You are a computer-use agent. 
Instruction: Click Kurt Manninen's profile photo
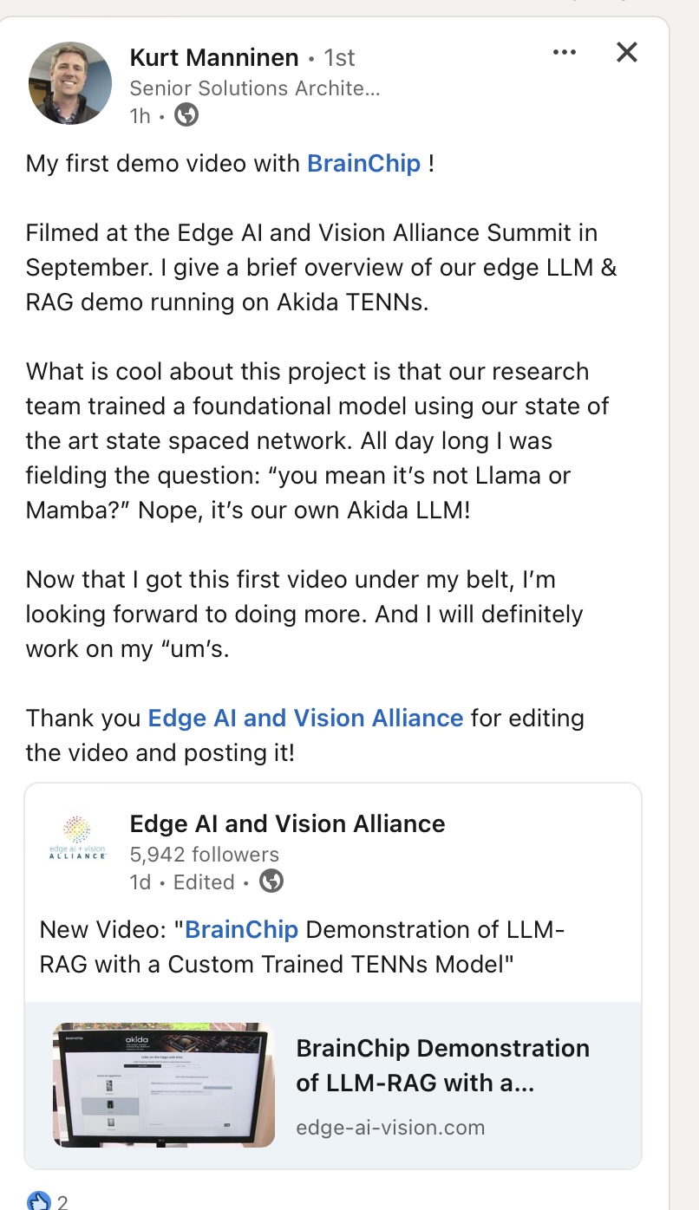tap(70, 83)
